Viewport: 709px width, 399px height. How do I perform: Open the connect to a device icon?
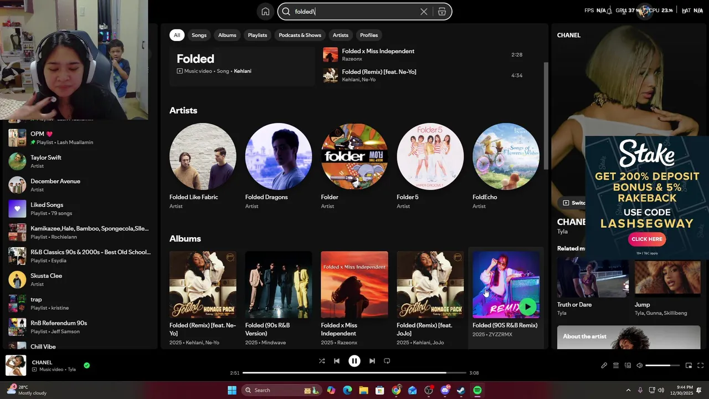tap(628, 366)
